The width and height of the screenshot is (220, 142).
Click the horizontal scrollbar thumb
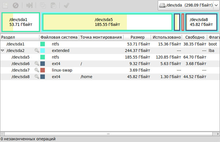[109, 134]
